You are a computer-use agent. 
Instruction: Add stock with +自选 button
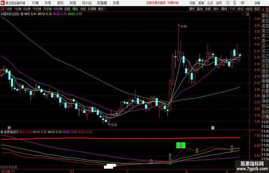point(249,9)
